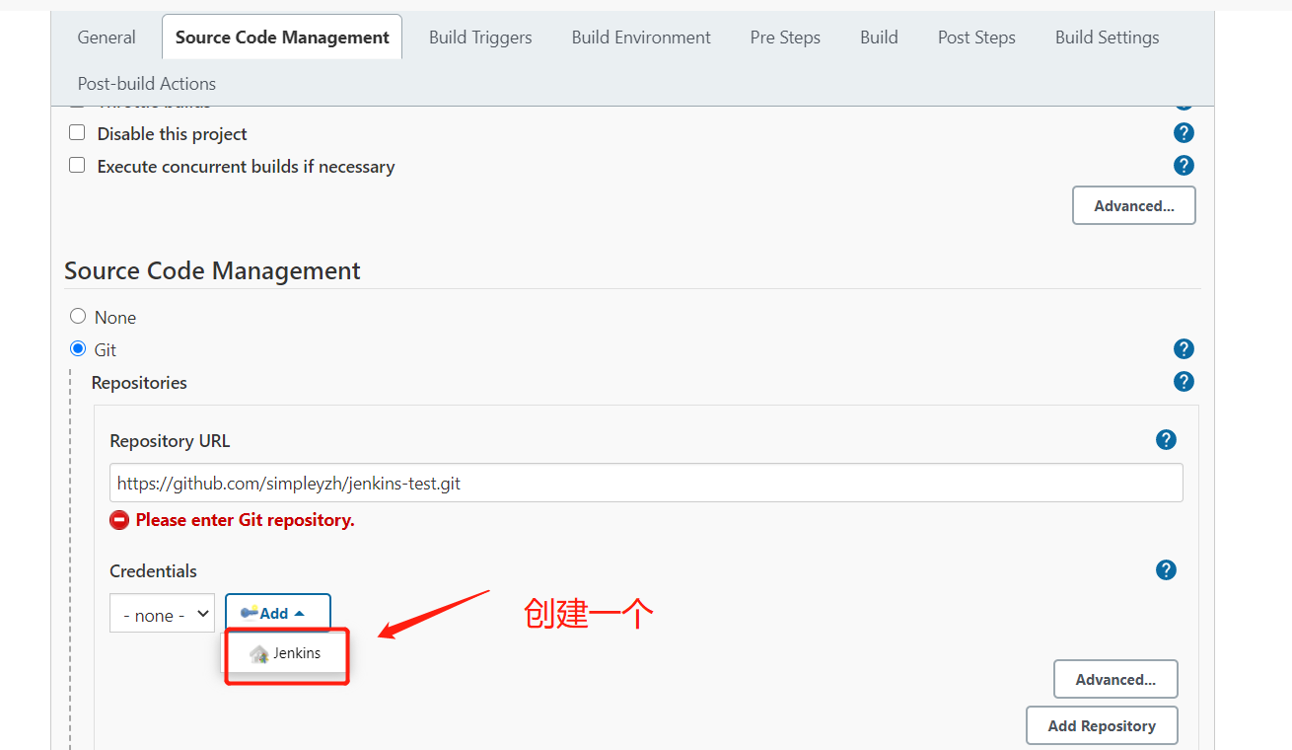Open help icon next to Git option
The width and height of the screenshot is (1292, 750).
pos(1184,348)
